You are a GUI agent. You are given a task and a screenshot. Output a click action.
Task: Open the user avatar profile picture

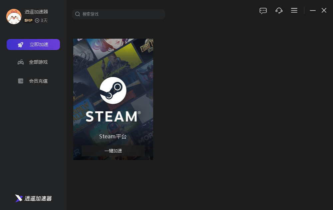(x=14, y=16)
